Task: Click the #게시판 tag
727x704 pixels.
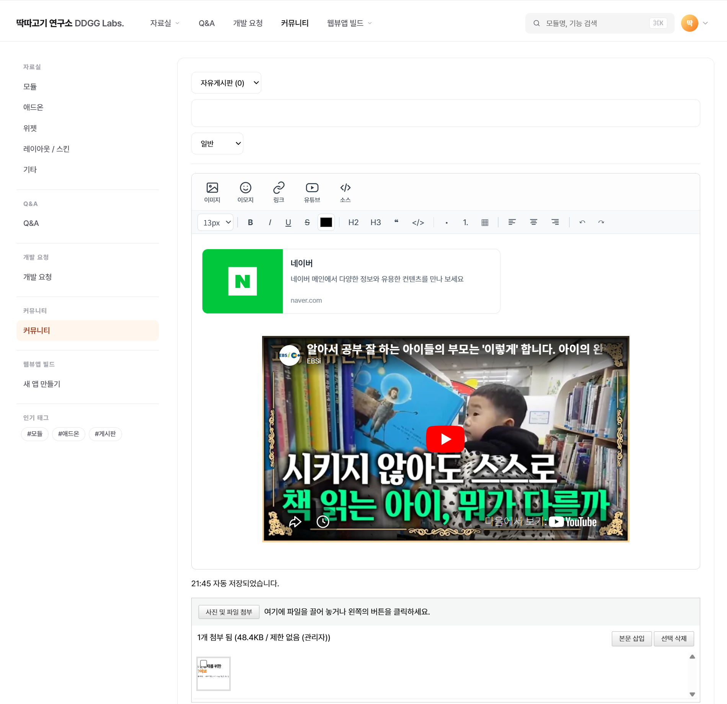Action: pos(105,434)
